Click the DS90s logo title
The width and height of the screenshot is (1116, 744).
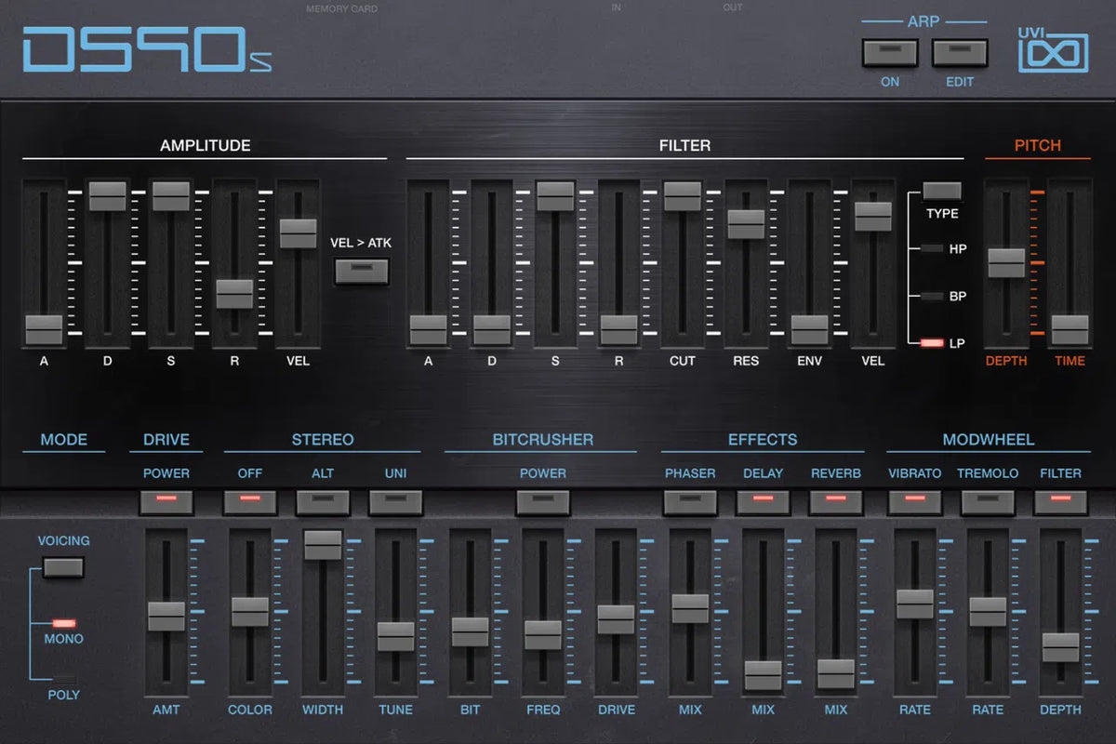click(x=147, y=50)
